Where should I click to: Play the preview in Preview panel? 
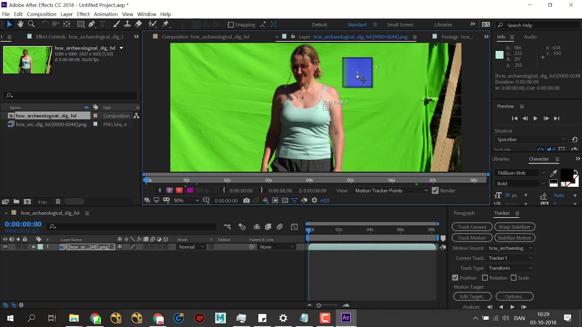tap(535, 118)
